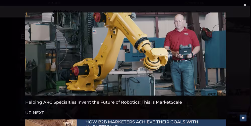Play the ARC Specialties robotics video

[x=125, y=54]
